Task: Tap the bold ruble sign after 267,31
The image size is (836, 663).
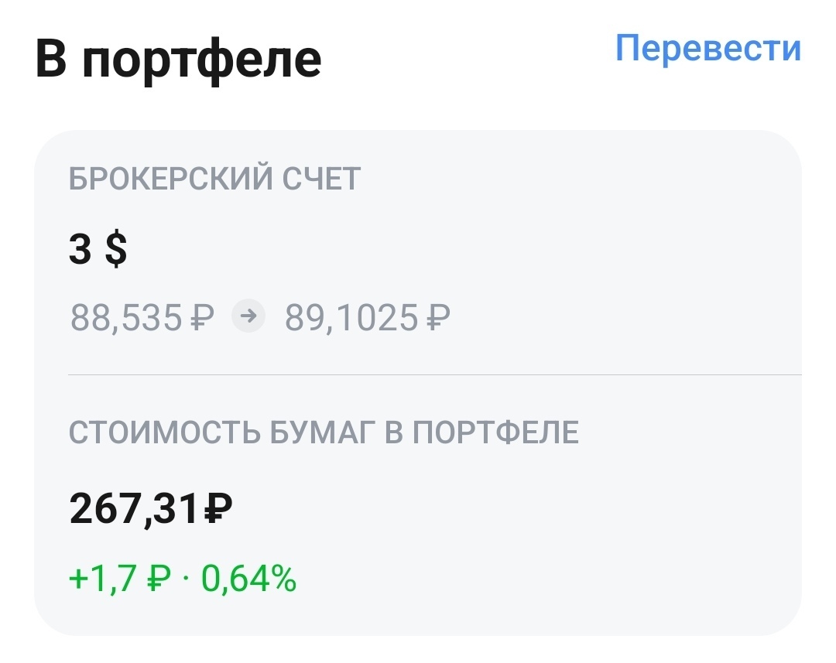Action: pos(218,509)
